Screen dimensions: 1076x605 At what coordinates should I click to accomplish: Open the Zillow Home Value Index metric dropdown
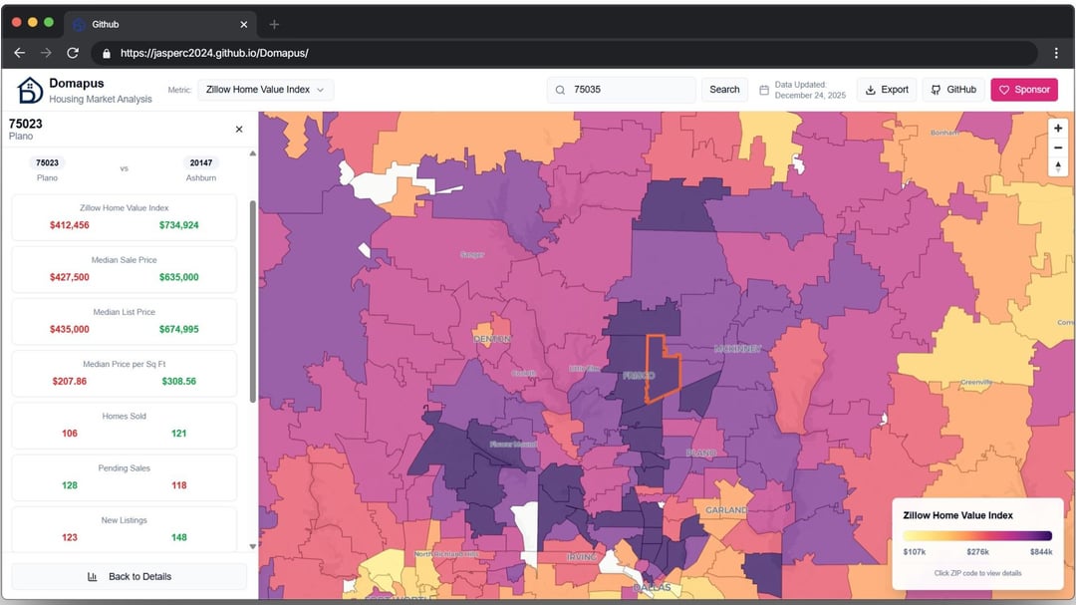point(265,90)
